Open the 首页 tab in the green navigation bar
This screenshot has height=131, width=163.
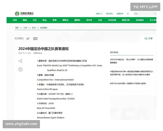click(x=15, y=20)
